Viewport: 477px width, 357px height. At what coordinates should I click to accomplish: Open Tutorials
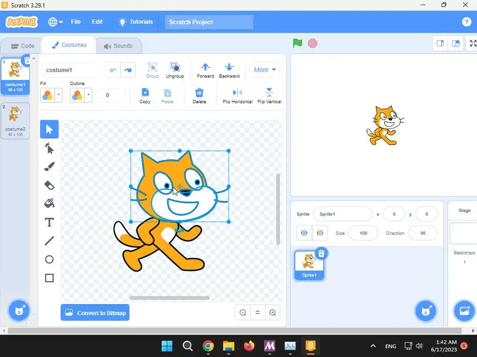pos(136,22)
